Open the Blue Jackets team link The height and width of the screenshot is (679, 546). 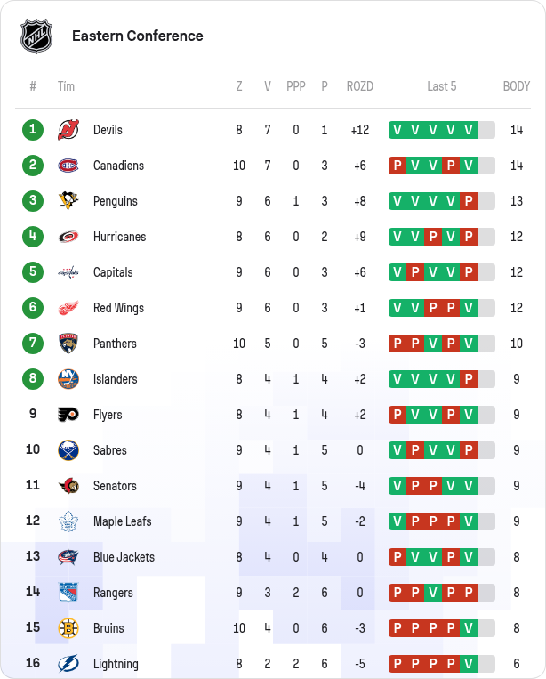click(124, 557)
